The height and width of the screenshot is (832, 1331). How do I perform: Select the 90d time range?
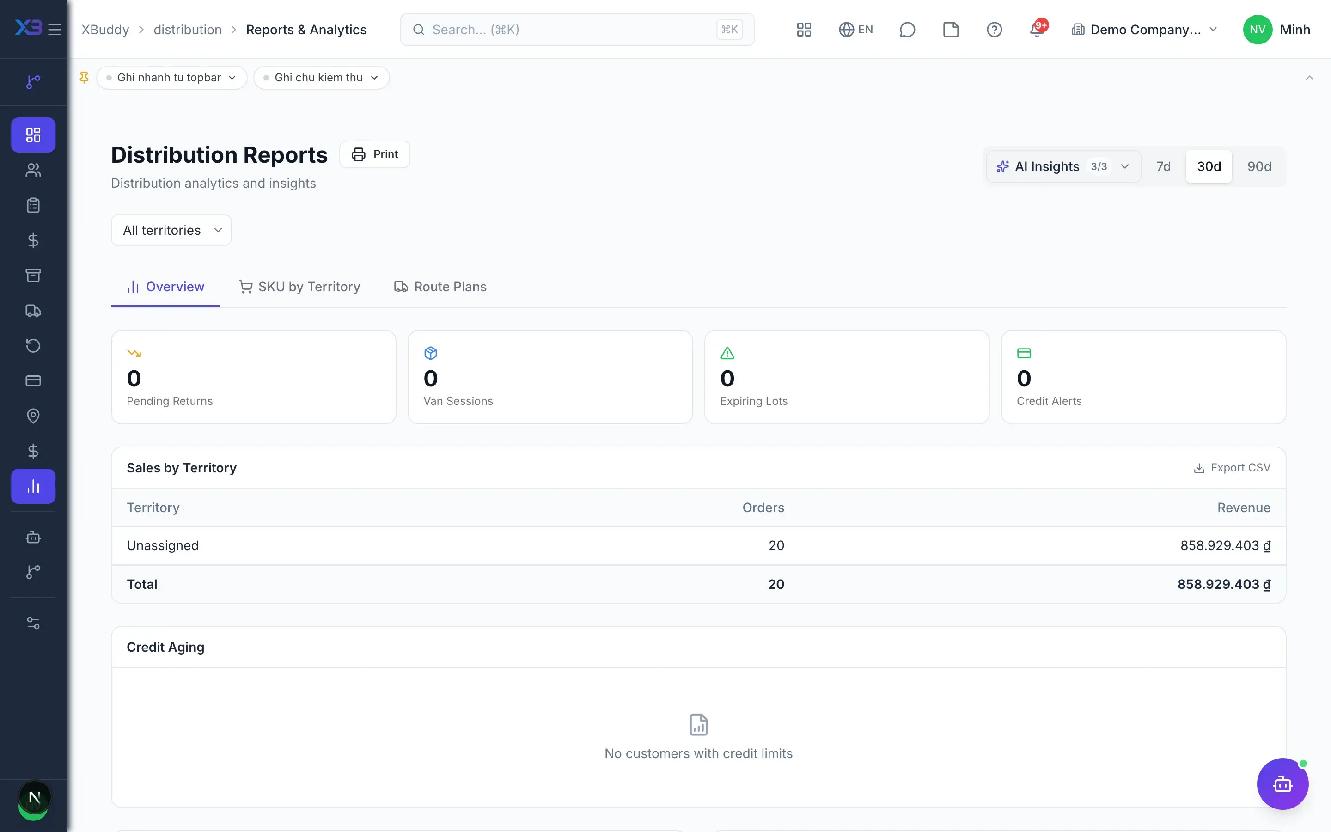(1259, 166)
